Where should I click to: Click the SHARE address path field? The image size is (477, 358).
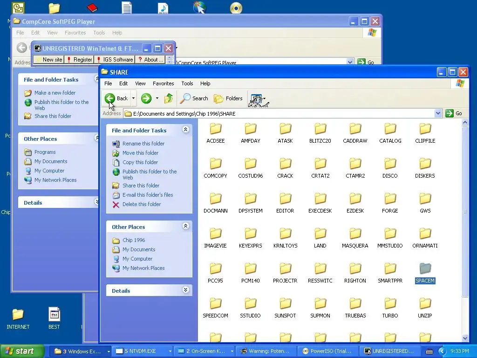pos(279,114)
